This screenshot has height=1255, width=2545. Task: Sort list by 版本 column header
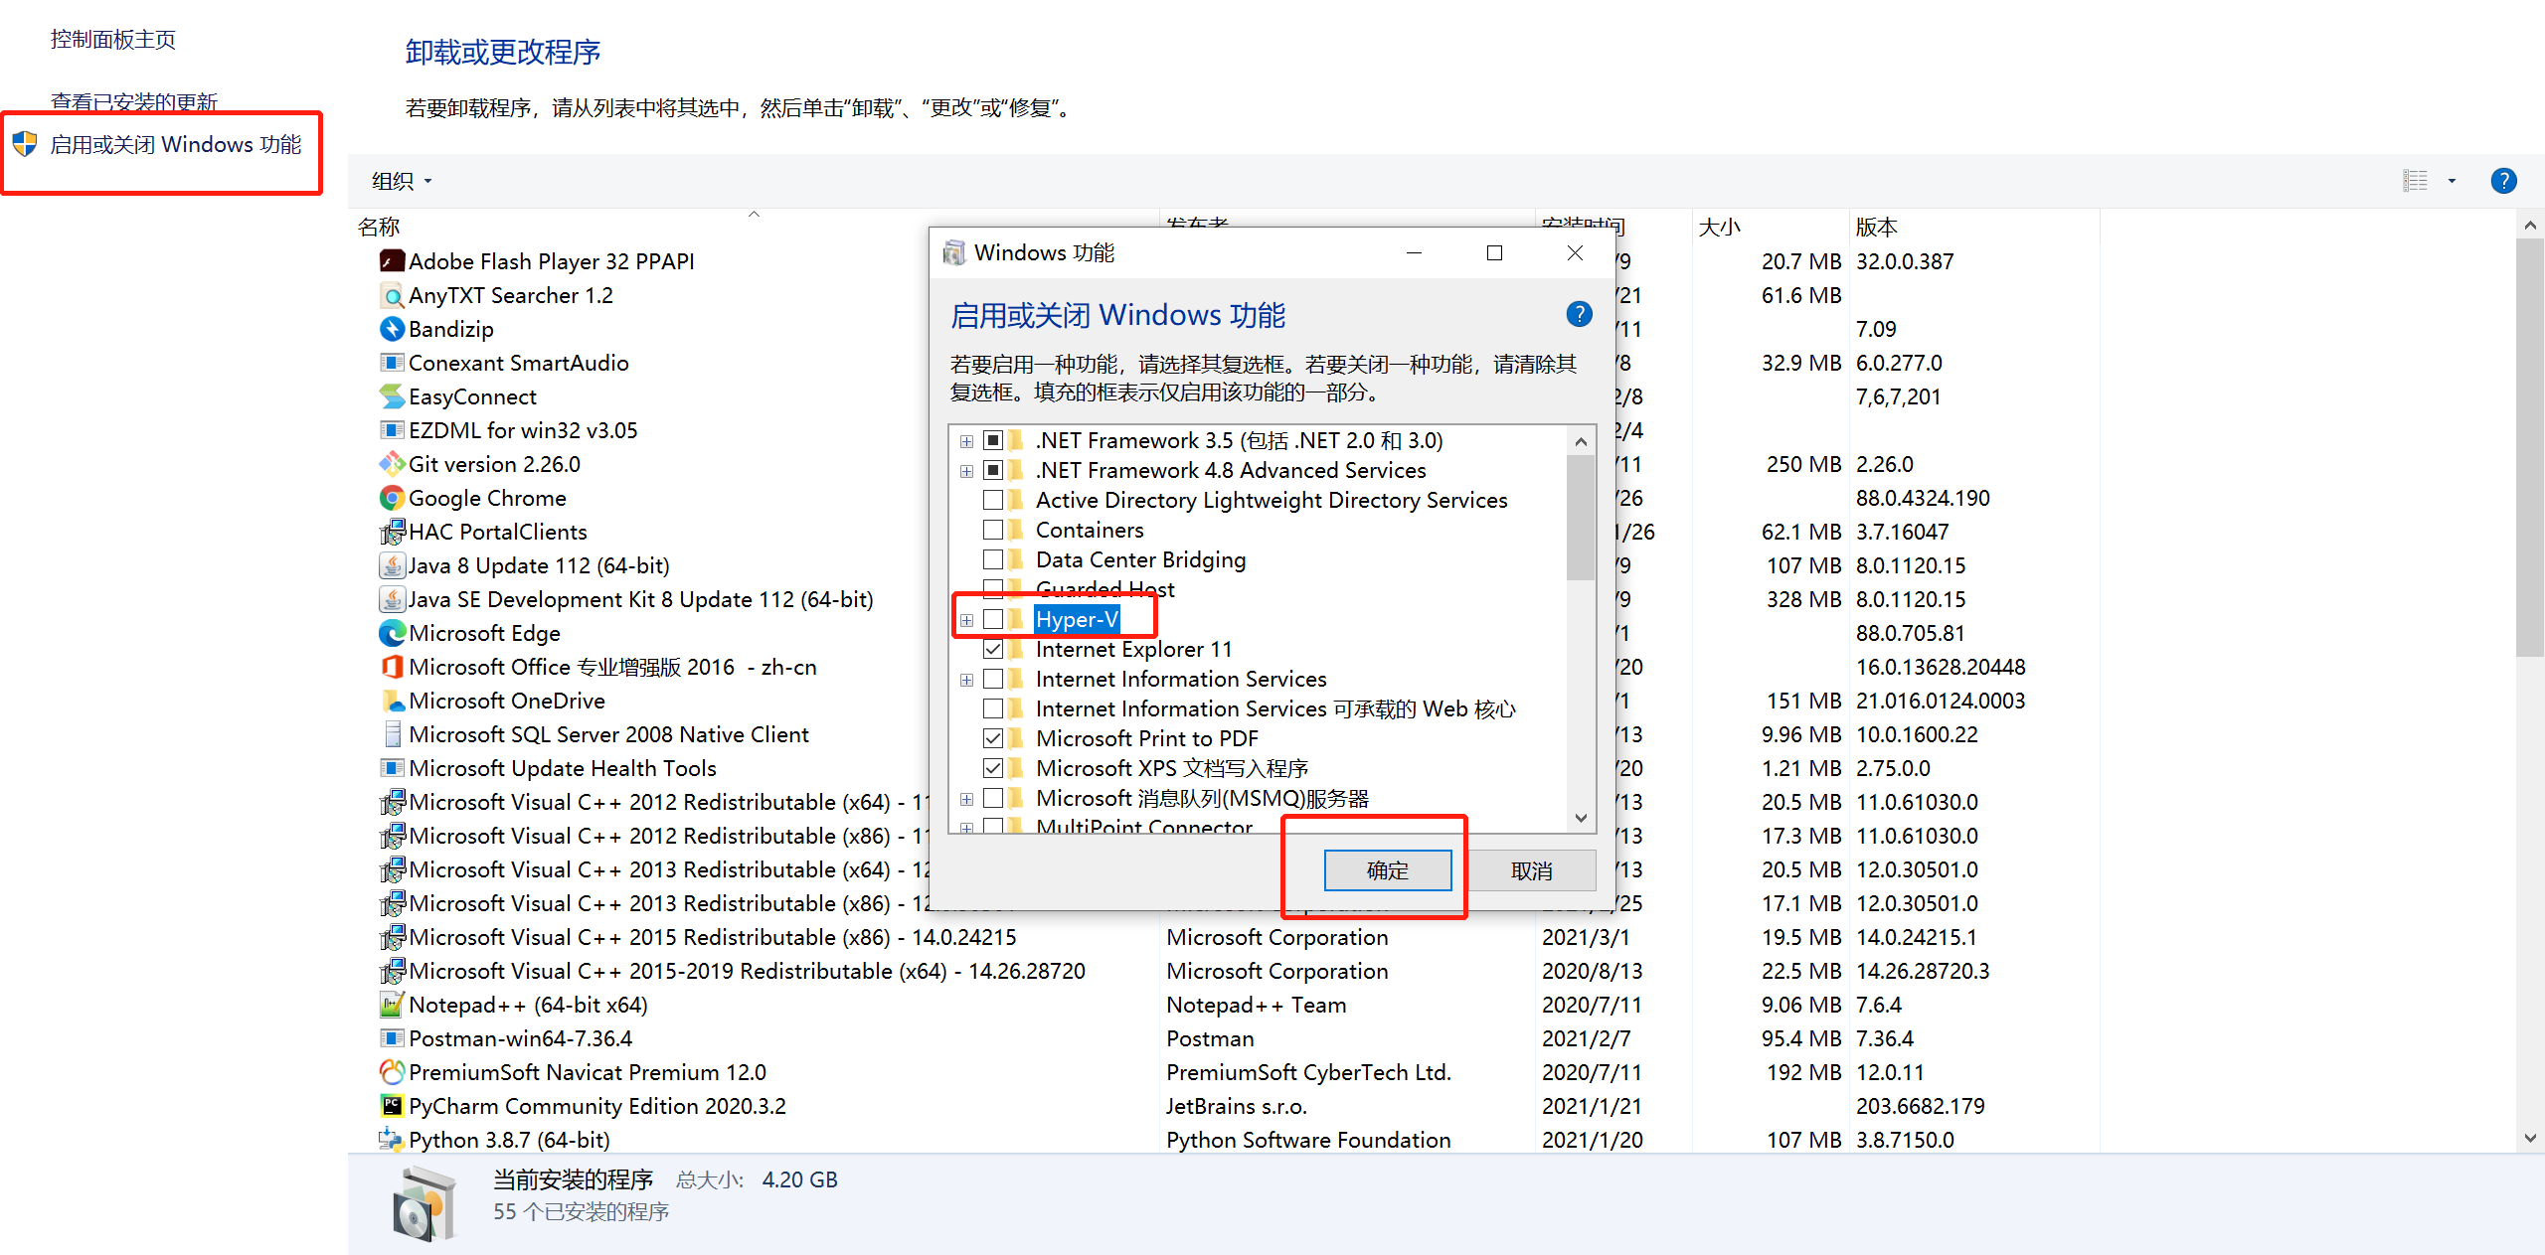click(x=1877, y=227)
